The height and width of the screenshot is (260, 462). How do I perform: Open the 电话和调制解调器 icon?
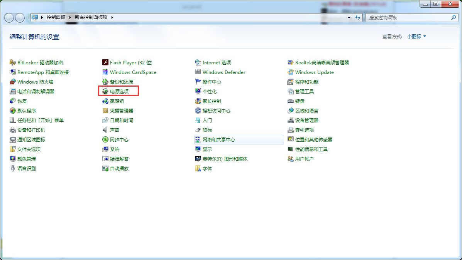pos(13,91)
